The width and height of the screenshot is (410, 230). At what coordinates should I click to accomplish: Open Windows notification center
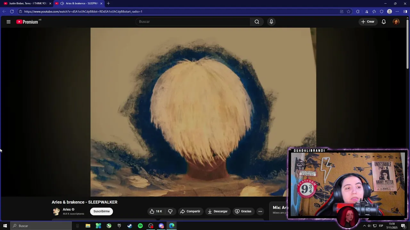(403, 226)
